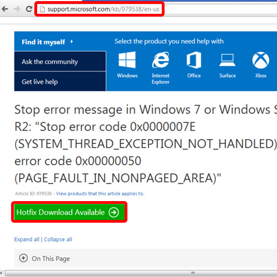
Task: Select the Office product icon
Action: coord(194,60)
